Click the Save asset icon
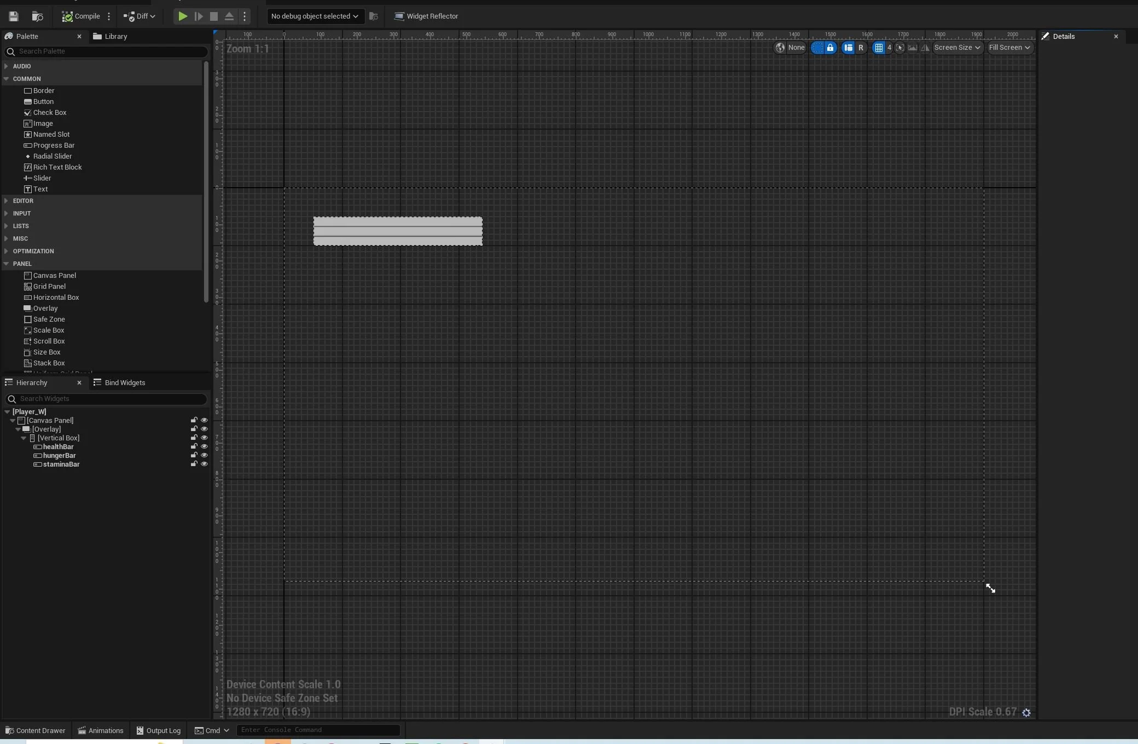The height and width of the screenshot is (744, 1138). (14, 16)
